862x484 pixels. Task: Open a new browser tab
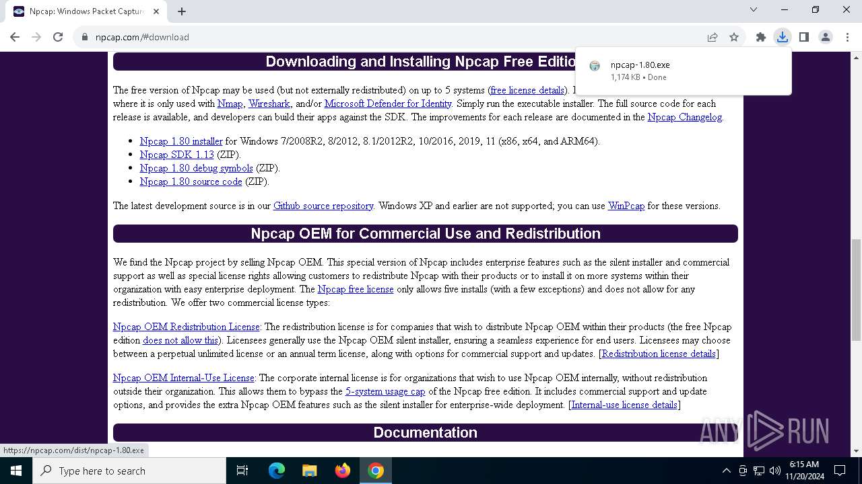click(182, 11)
